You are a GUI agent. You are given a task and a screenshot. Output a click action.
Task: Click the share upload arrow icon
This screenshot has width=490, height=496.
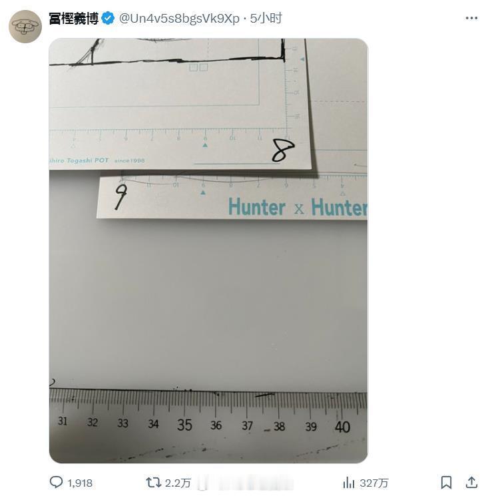(471, 483)
